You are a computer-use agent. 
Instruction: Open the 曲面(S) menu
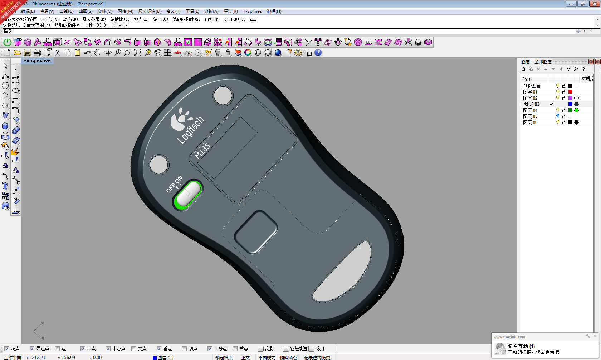[x=85, y=11]
